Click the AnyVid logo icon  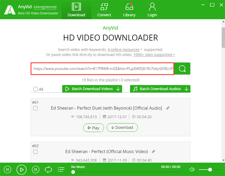tap(10, 10)
